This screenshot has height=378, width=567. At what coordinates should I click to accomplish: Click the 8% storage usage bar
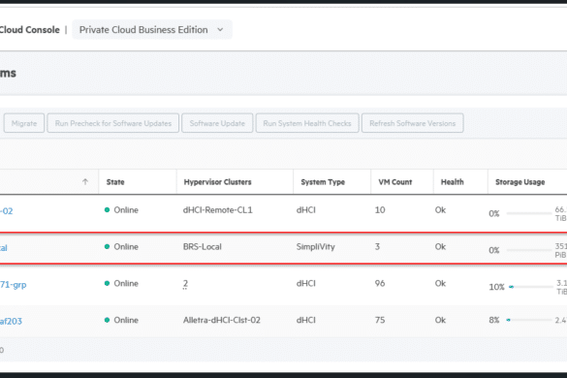[x=529, y=320]
